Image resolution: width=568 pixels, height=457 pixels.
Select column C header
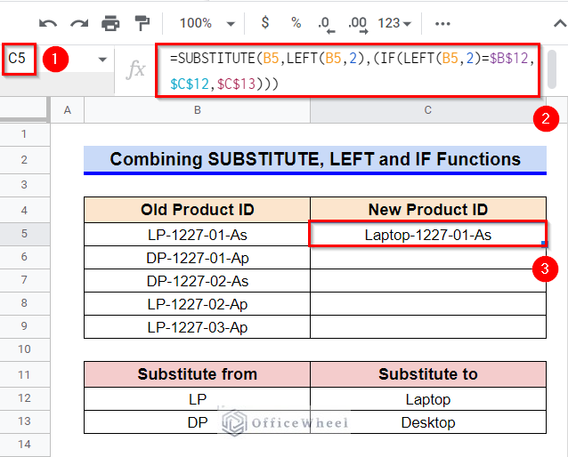428,110
